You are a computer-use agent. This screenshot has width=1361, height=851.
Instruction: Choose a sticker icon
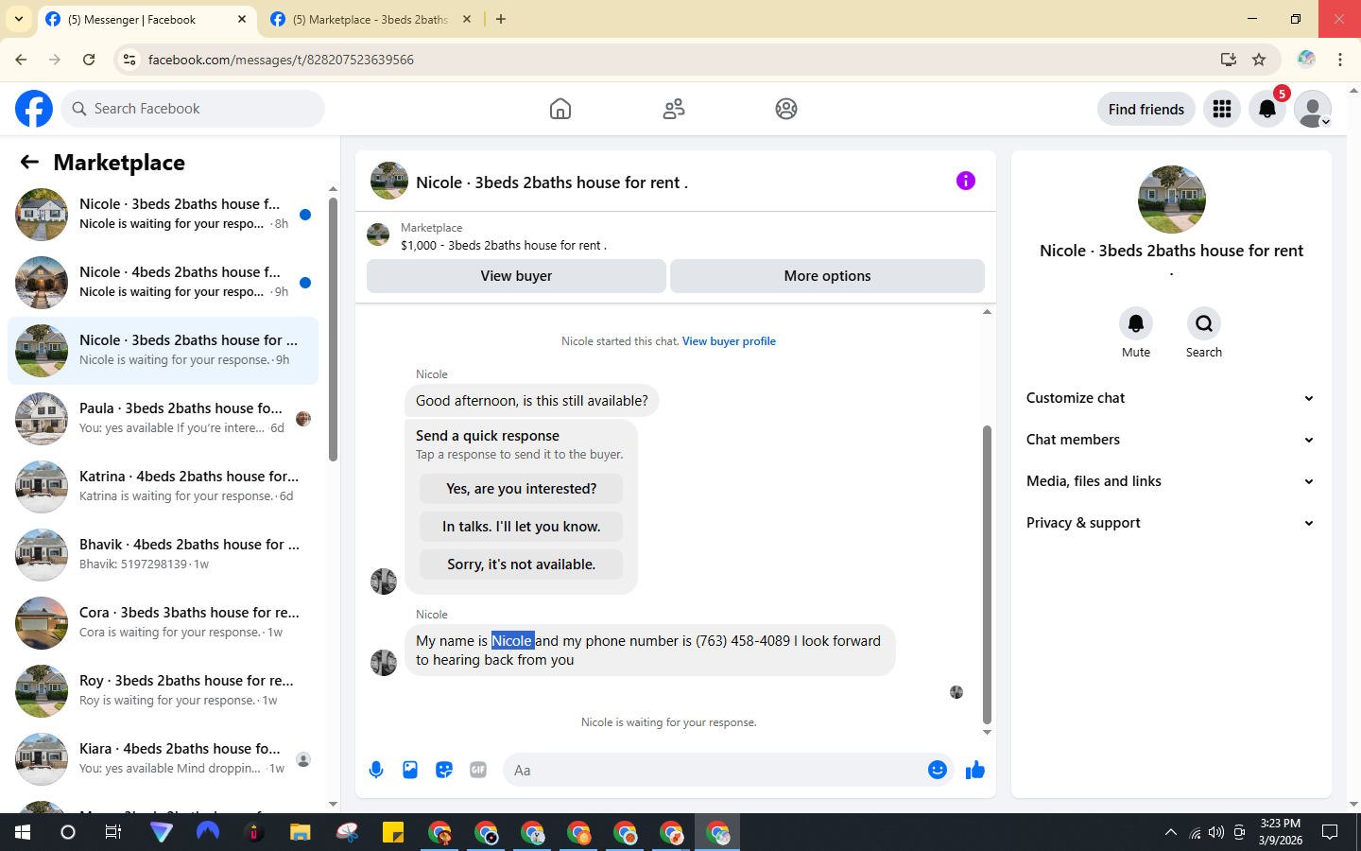pyautogui.click(x=444, y=770)
